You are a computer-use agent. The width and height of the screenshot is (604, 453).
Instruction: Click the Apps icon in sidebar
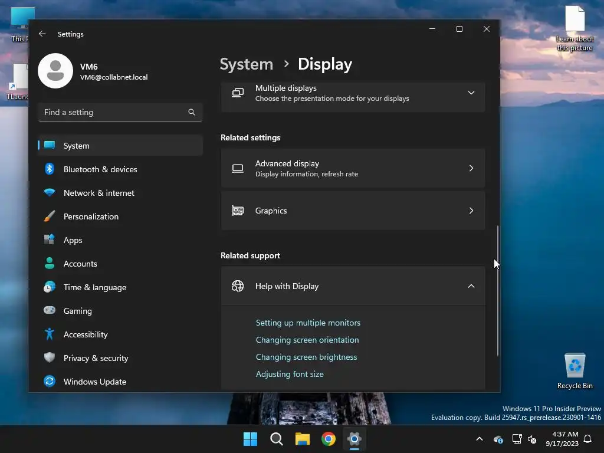point(50,239)
